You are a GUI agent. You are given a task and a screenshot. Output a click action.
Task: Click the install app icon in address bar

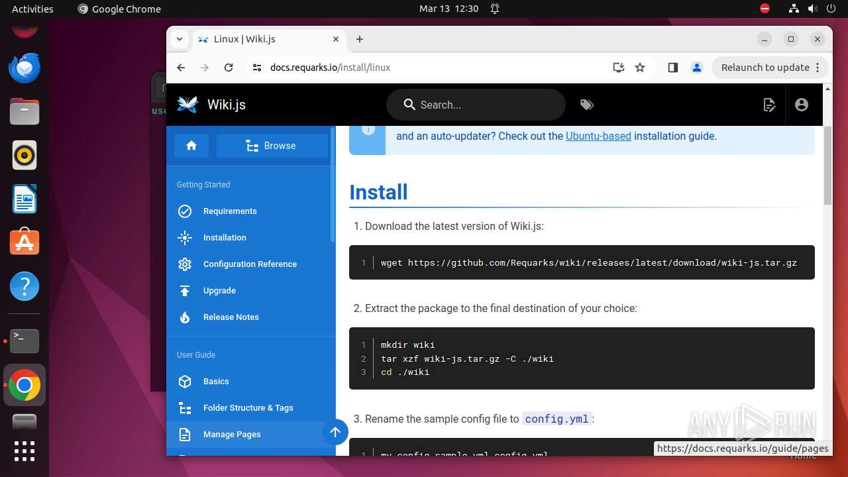(x=619, y=68)
